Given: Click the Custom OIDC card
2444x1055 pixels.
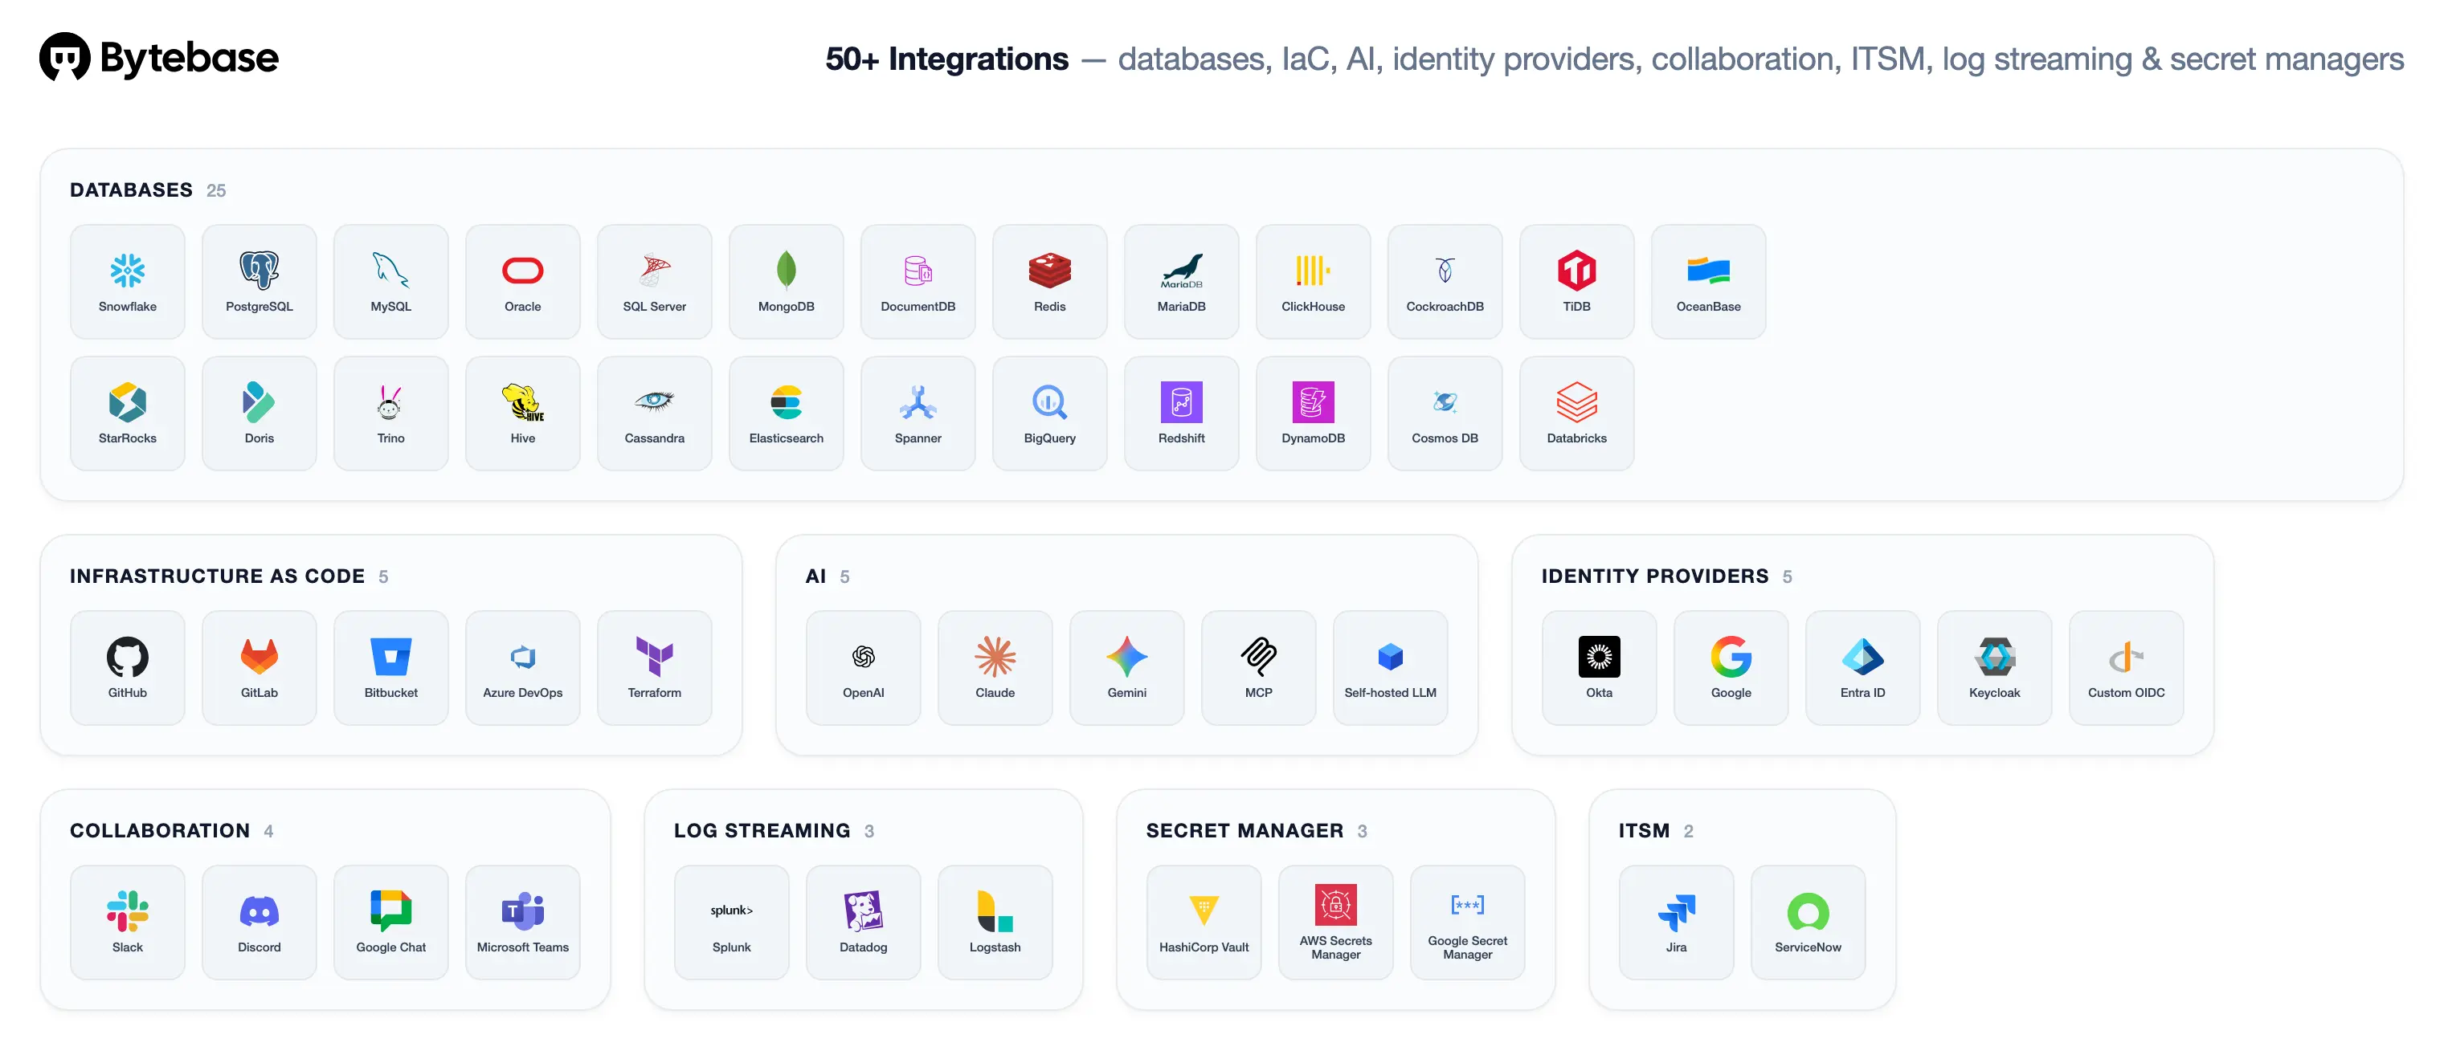Looking at the screenshot, I should point(2127,668).
